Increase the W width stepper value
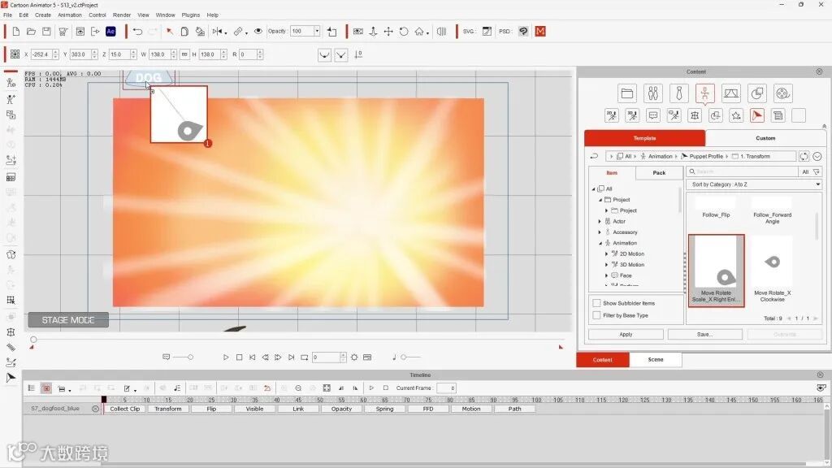 (174, 52)
